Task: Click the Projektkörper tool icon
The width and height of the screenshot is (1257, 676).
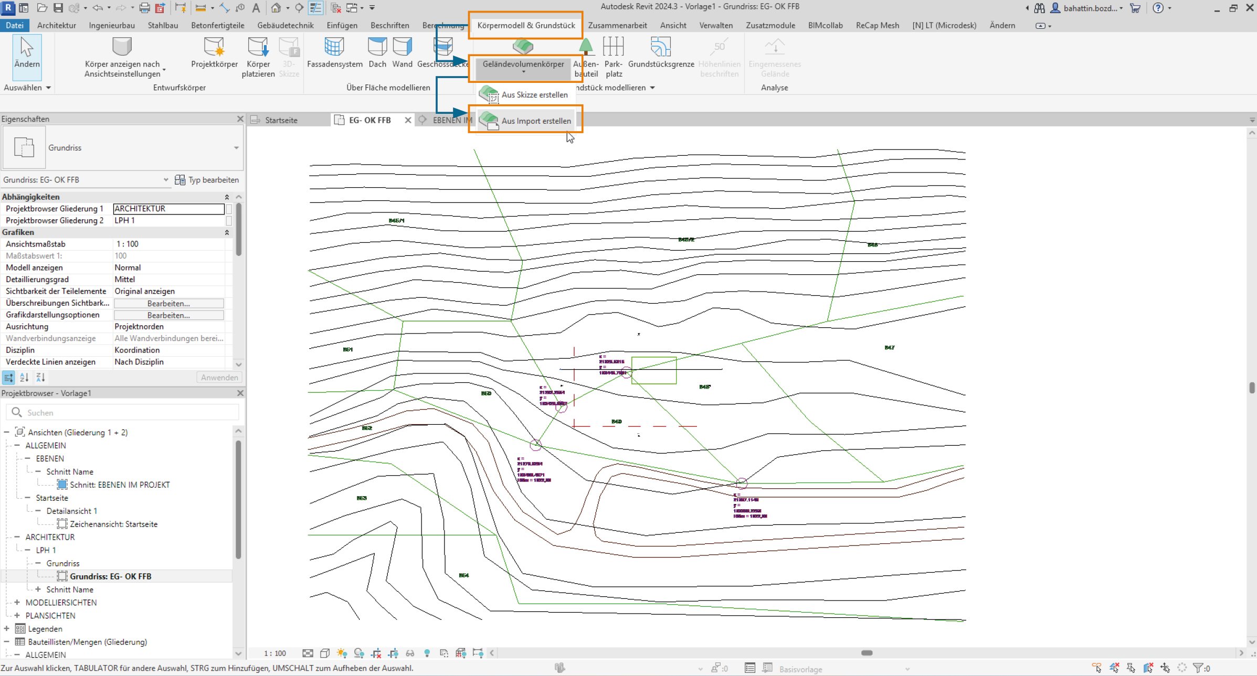Action: coord(214,47)
